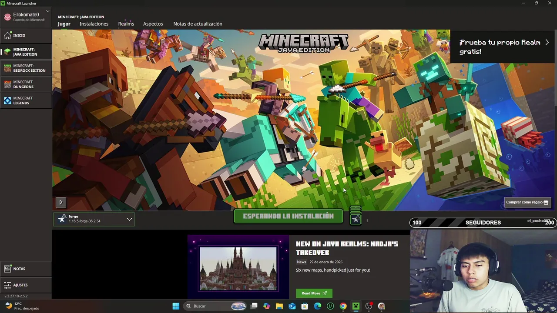Click the 29 de enero de 2026 date
557x313 pixels.
(326, 262)
